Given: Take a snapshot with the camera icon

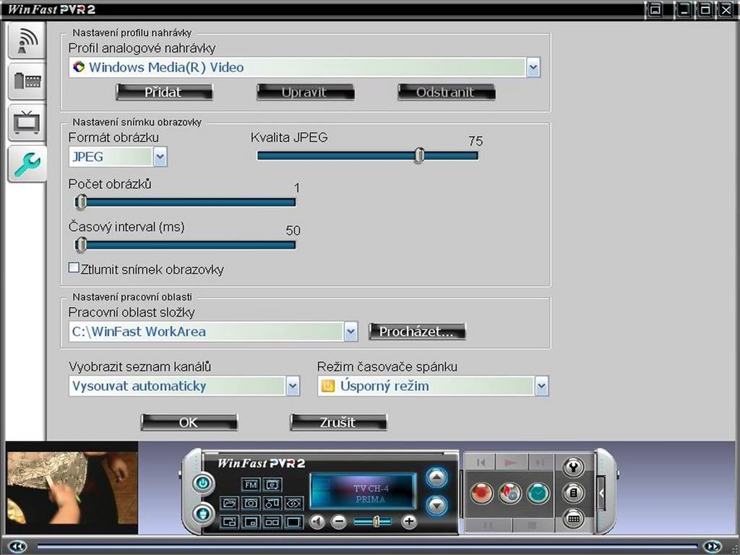Looking at the screenshot, I should [x=250, y=503].
